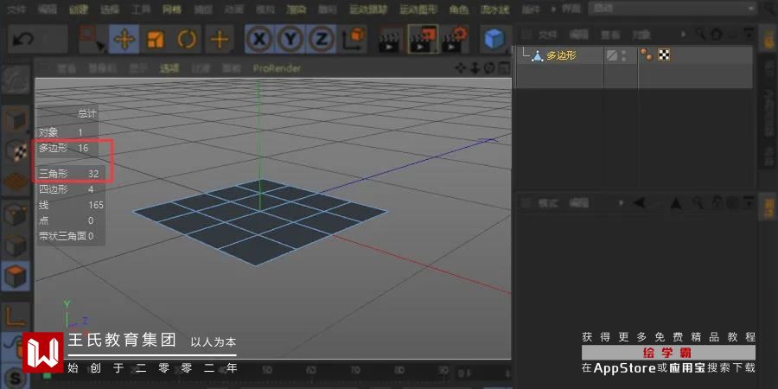Viewport: 778px width, 389px height.
Task: Open the 运动图形 main menu
Action: click(x=418, y=9)
